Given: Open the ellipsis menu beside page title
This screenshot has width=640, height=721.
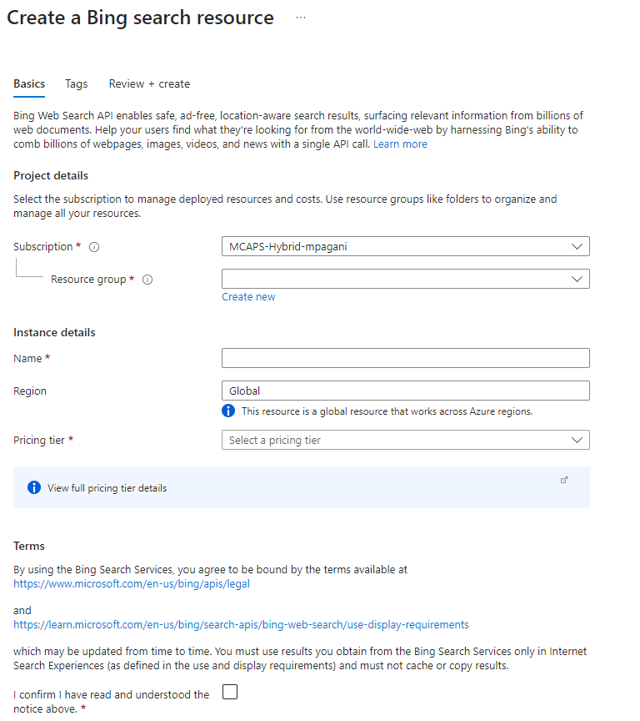Looking at the screenshot, I should (x=301, y=18).
